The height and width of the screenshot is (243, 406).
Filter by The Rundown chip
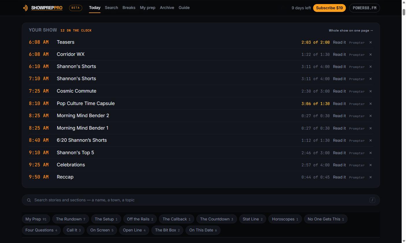click(x=71, y=219)
